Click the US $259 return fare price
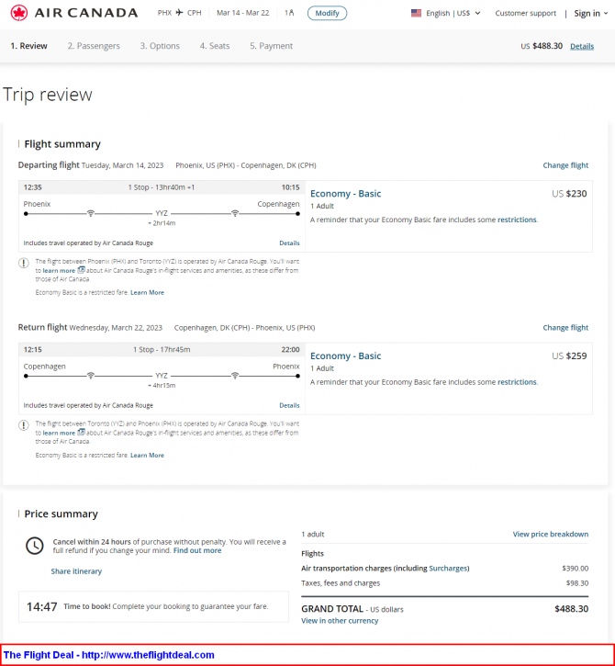 [569, 356]
